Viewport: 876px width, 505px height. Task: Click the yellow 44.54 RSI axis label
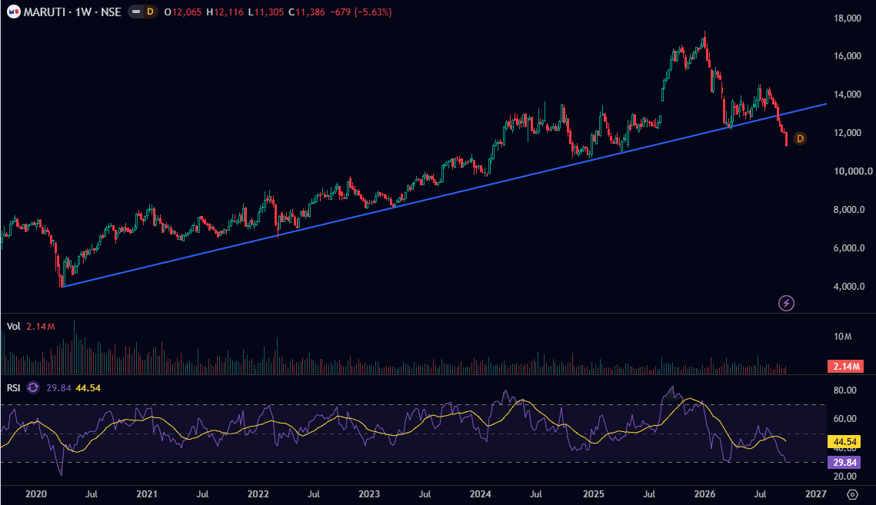(x=844, y=442)
